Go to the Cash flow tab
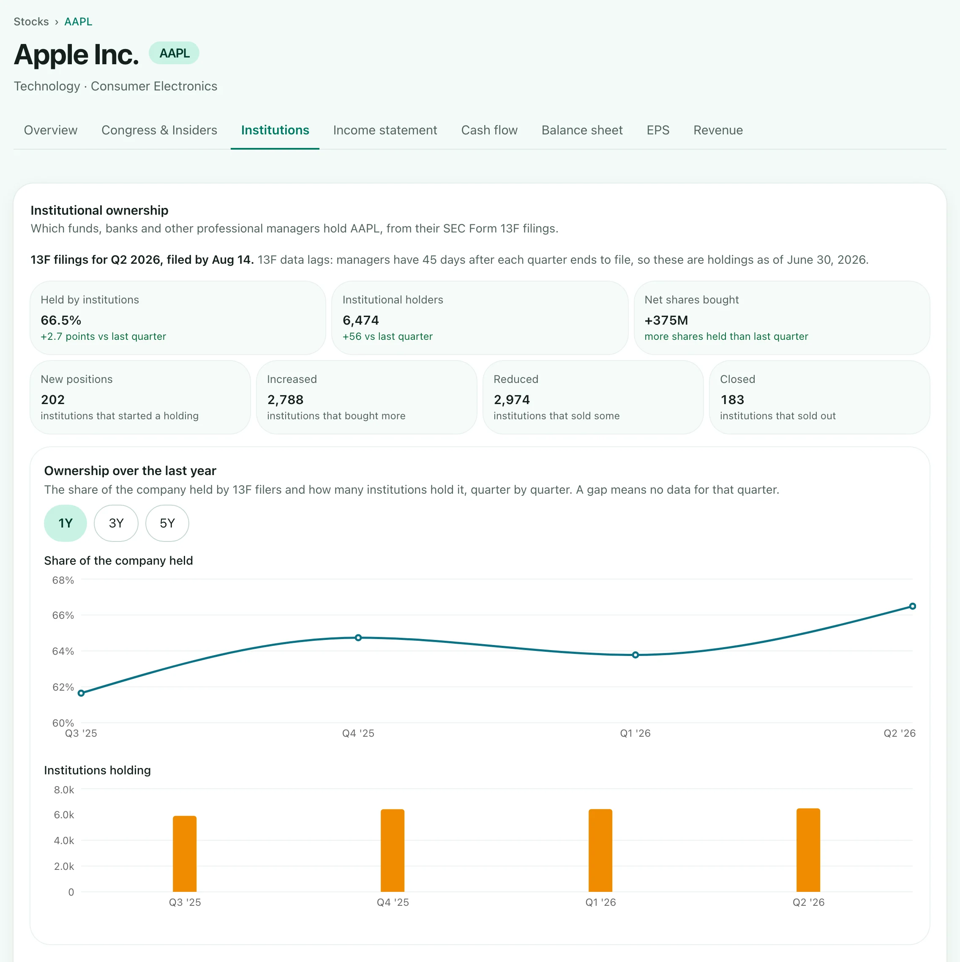The height and width of the screenshot is (962, 960). click(x=489, y=130)
